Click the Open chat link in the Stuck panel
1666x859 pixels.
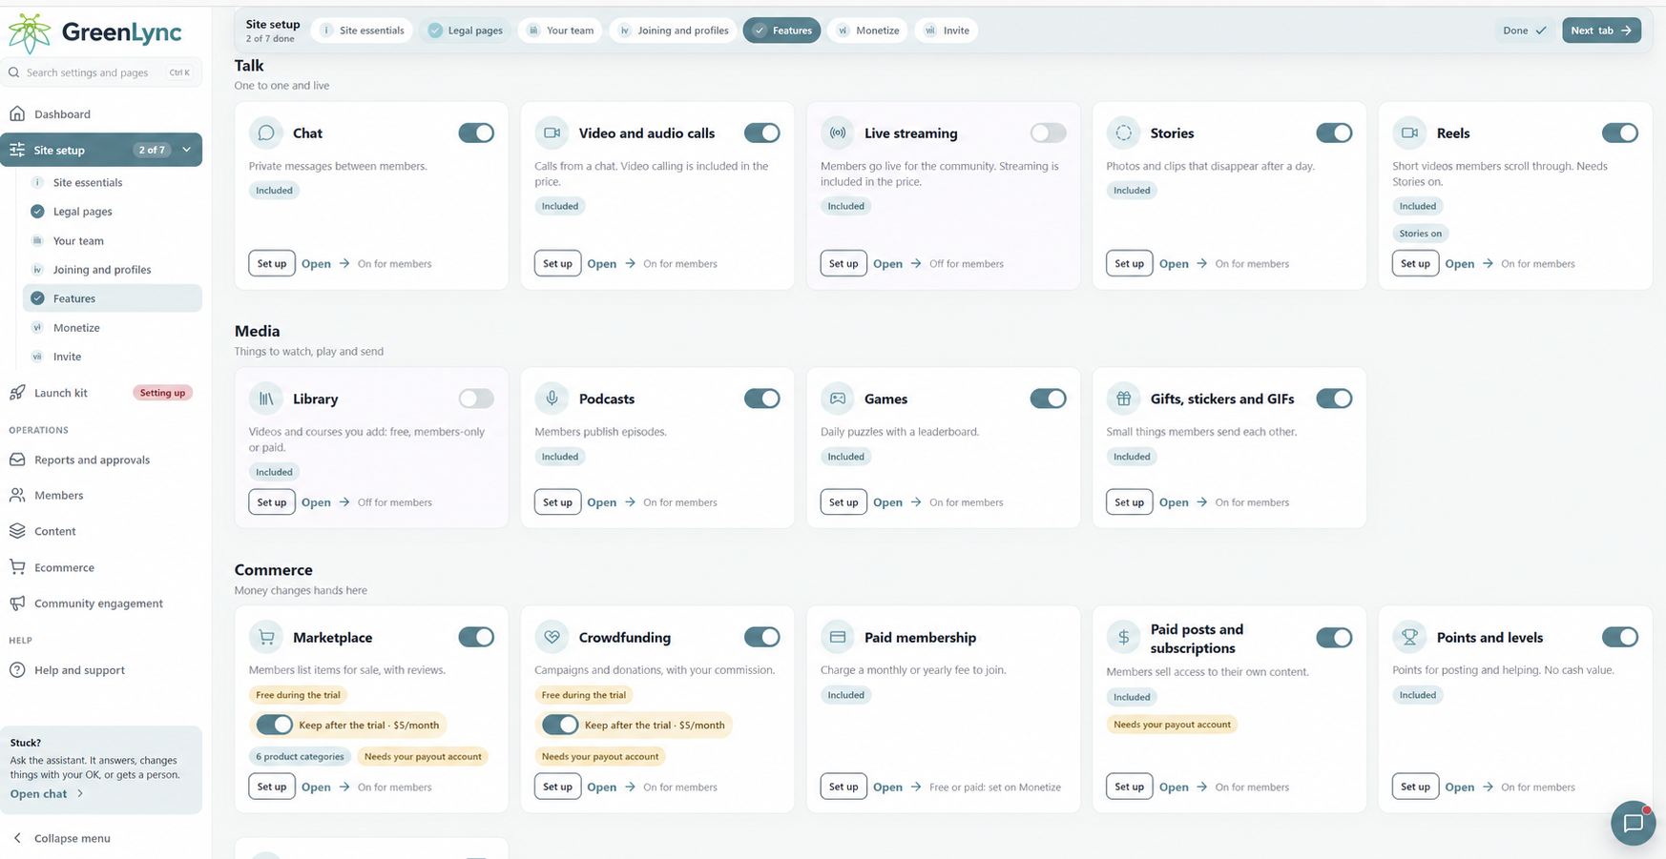(x=47, y=793)
